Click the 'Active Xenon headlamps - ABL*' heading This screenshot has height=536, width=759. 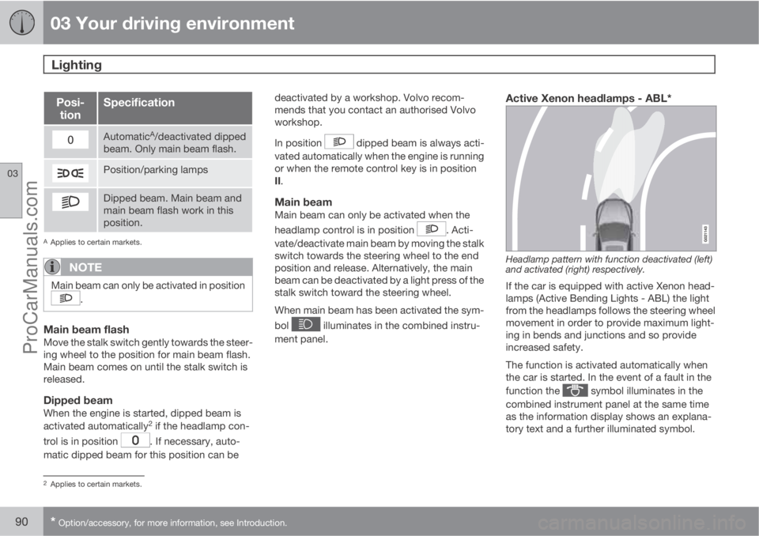point(588,98)
